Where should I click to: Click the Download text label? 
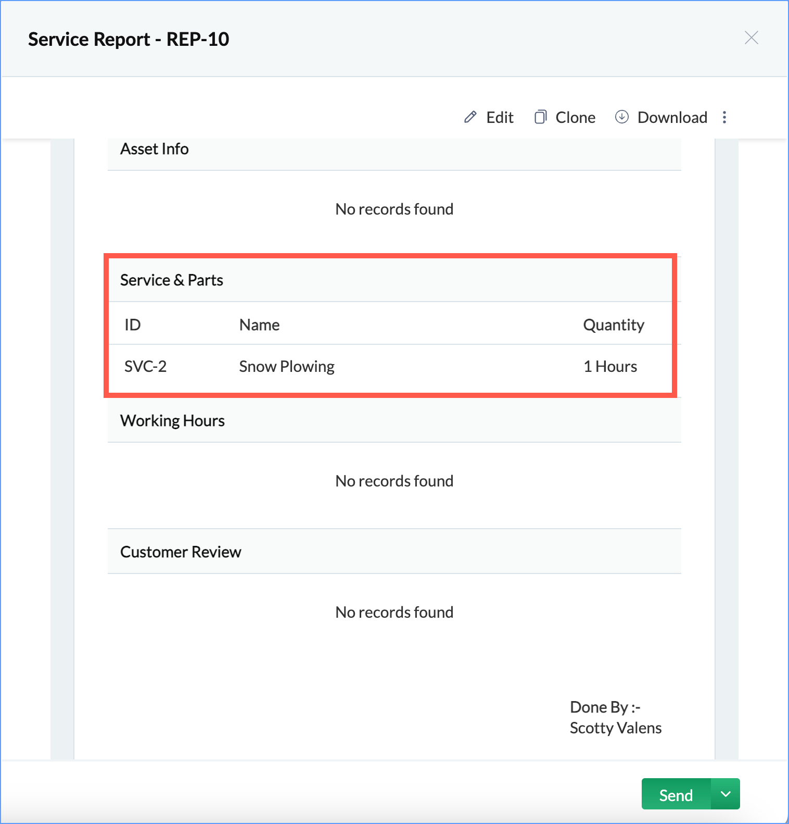(x=672, y=118)
